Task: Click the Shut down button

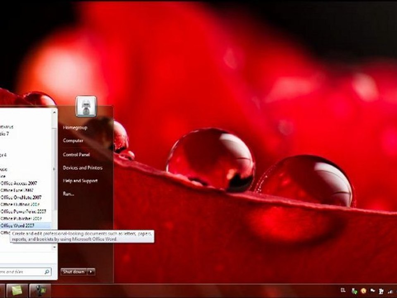Action: click(x=74, y=272)
